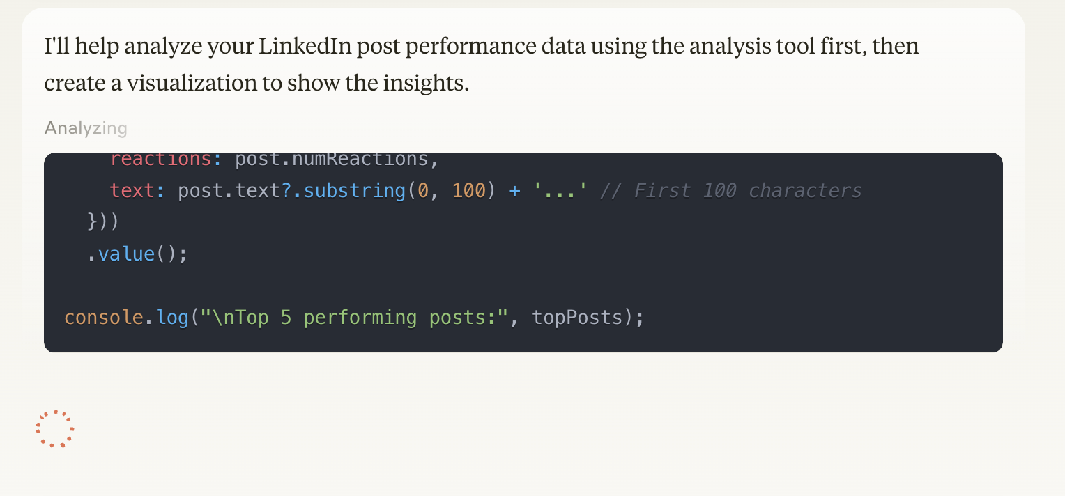The width and height of the screenshot is (1065, 496).
Task: Click the substring method name
Action: click(x=353, y=191)
